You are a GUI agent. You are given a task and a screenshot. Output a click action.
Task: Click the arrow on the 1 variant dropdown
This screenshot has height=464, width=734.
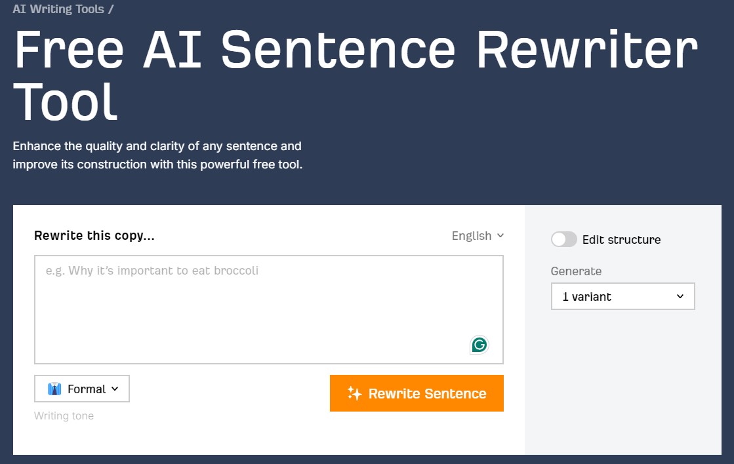point(680,296)
